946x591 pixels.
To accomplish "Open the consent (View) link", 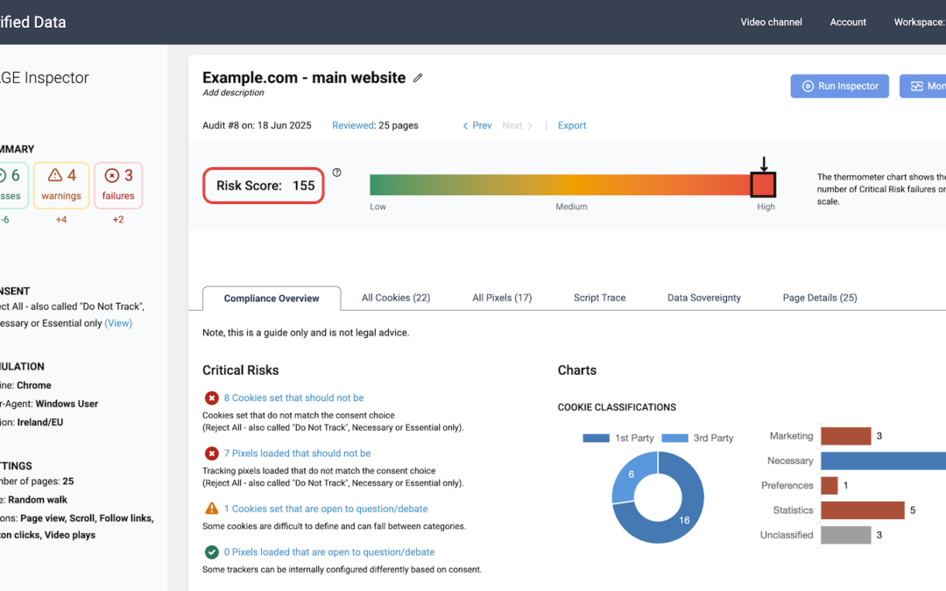I will tap(118, 323).
